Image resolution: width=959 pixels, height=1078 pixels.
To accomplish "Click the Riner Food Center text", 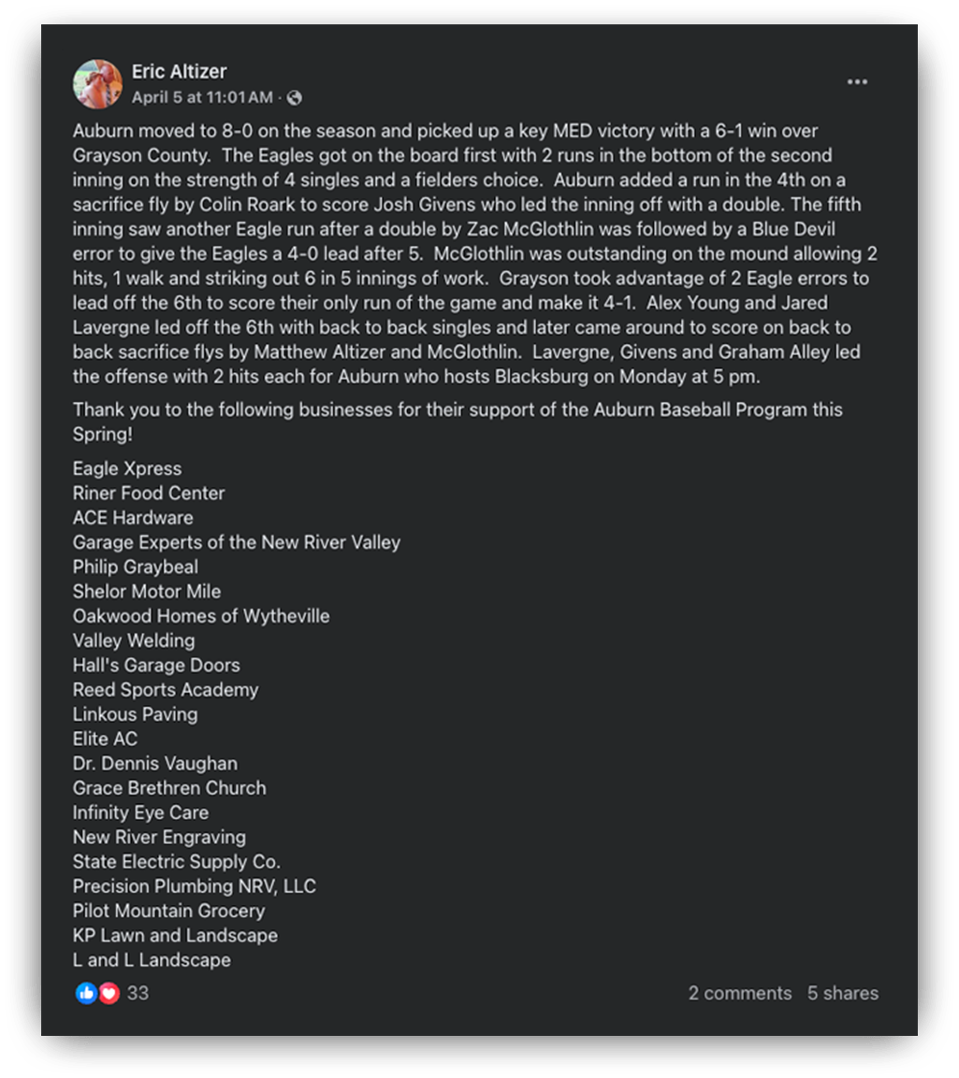I will click(x=149, y=493).
